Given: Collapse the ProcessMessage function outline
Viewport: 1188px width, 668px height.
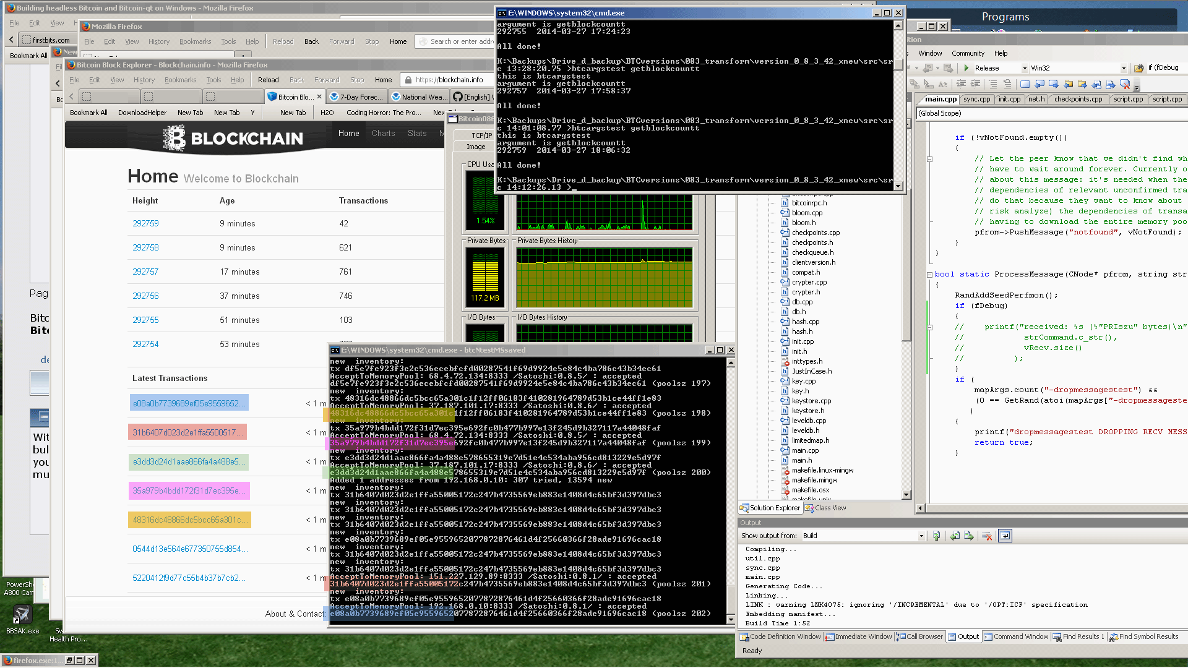Looking at the screenshot, I should pyautogui.click(x=929, y=274).
